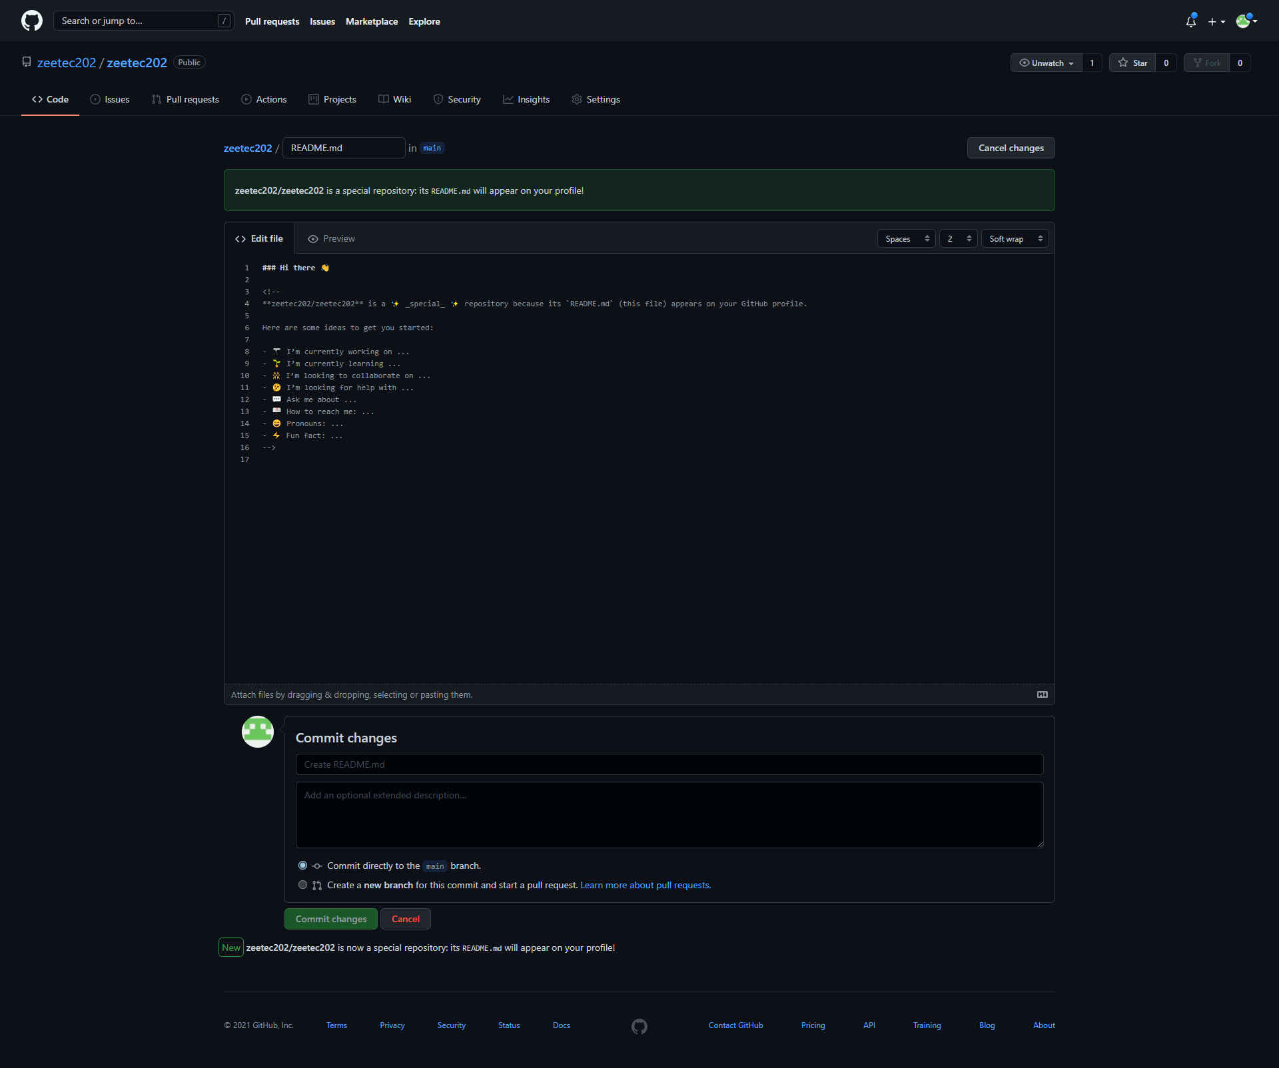Viewport: 1279px width, 1068px height.
Task: Click the Create README.md commit message field
Action: point(669,764)
